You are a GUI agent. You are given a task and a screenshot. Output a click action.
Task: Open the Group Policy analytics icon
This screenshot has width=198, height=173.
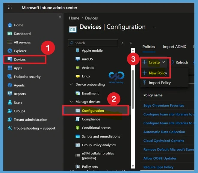coord(78,145)
